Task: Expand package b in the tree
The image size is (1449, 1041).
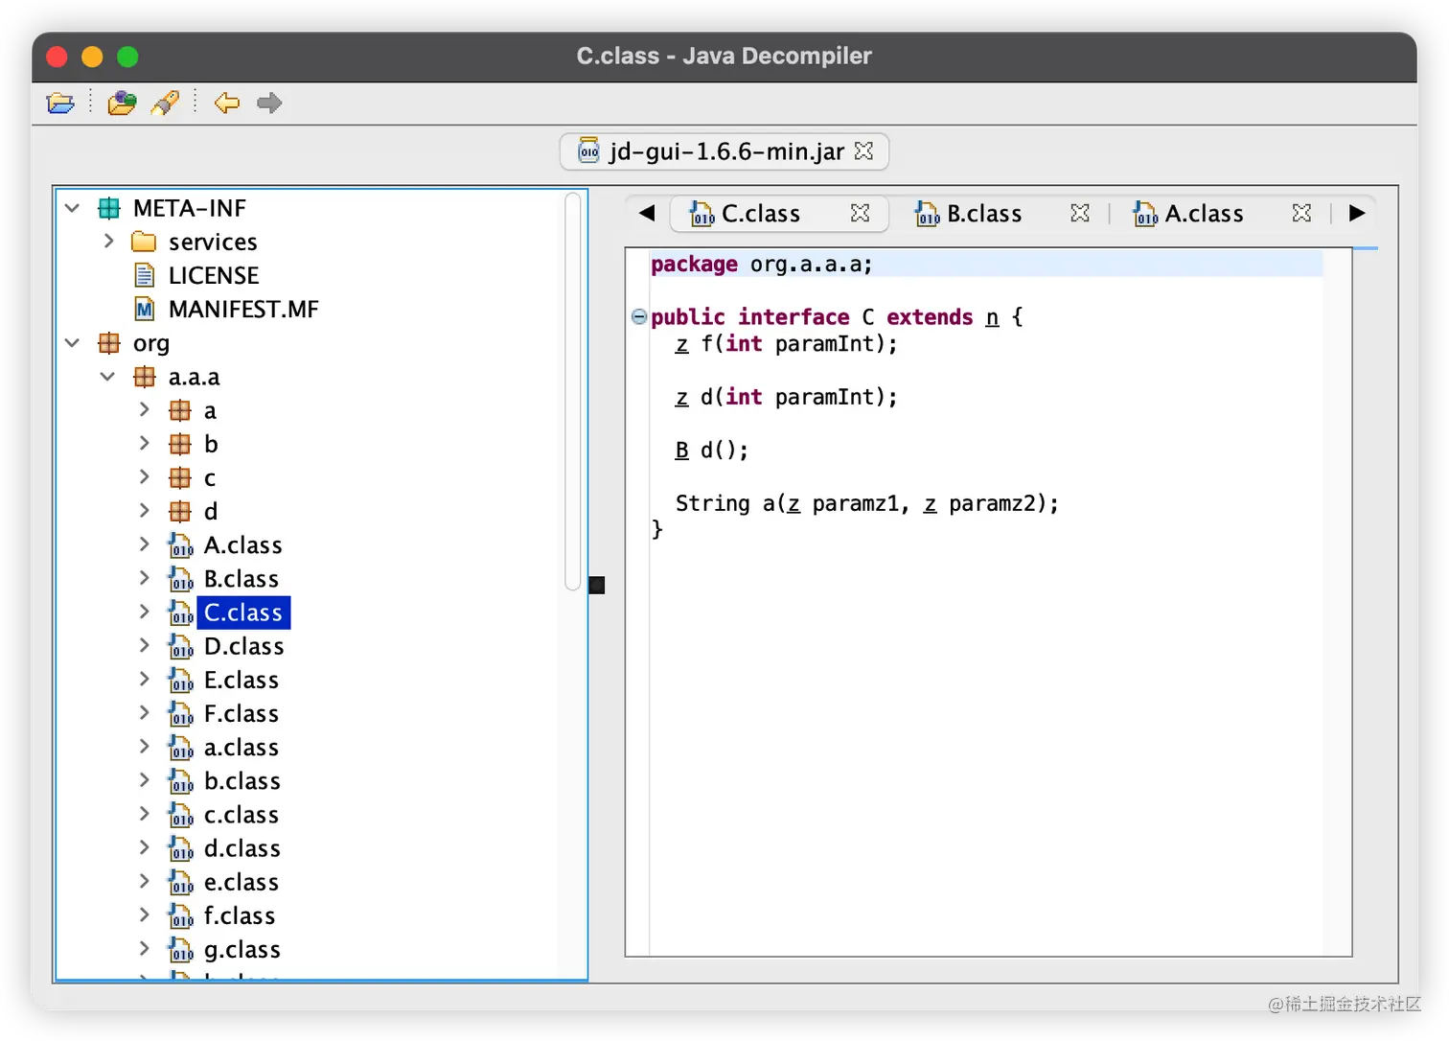Action: 144,444
